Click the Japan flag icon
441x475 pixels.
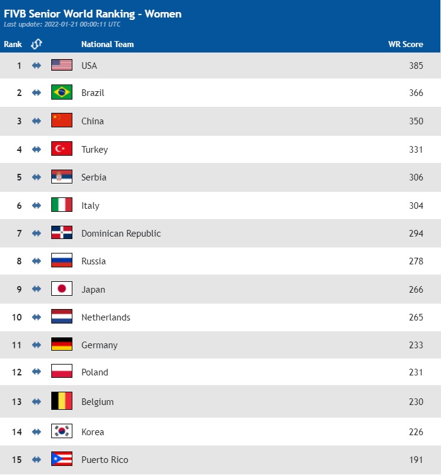(62, 289)
